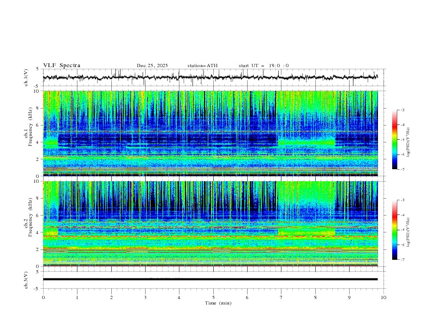Click time axis tick label '5'
432x334 pixels.
point(213,297)
